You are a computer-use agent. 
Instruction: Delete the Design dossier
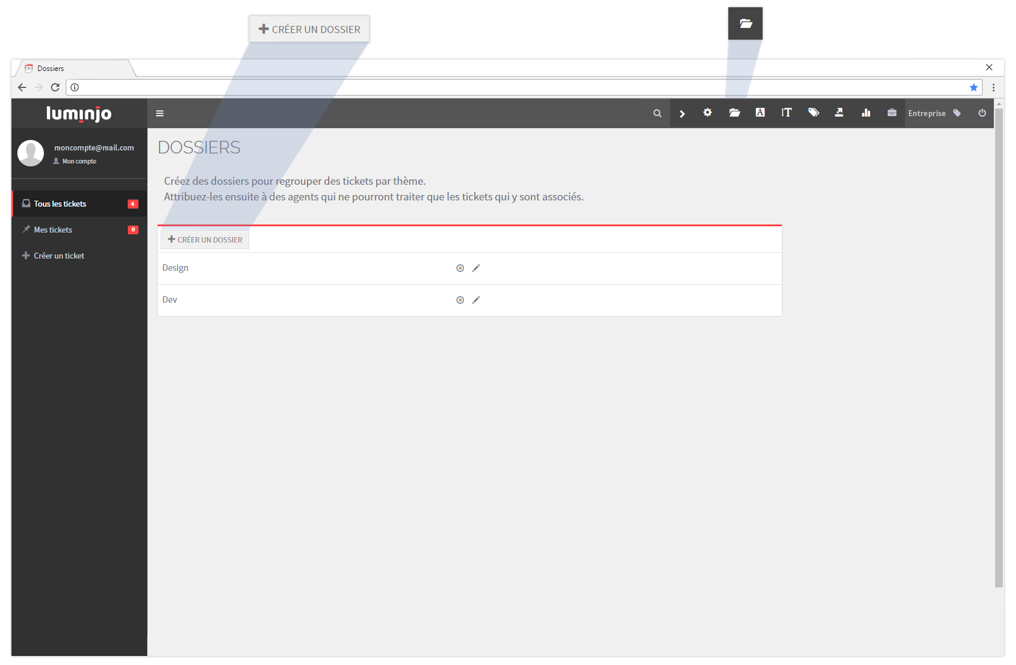pos(460,268)
